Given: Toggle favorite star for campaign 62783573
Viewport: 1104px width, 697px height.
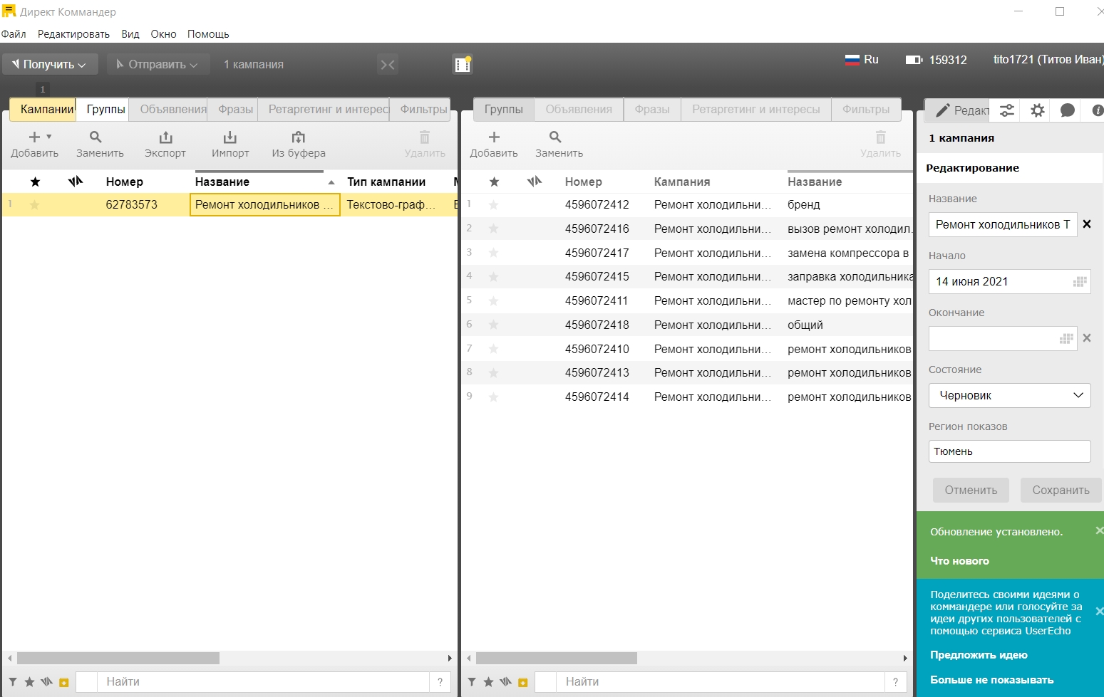Looking at the screenshot, I should tap(34, 205).
